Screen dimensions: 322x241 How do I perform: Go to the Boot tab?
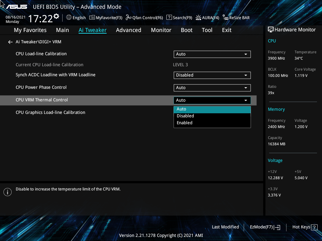[x=186, y=30]
